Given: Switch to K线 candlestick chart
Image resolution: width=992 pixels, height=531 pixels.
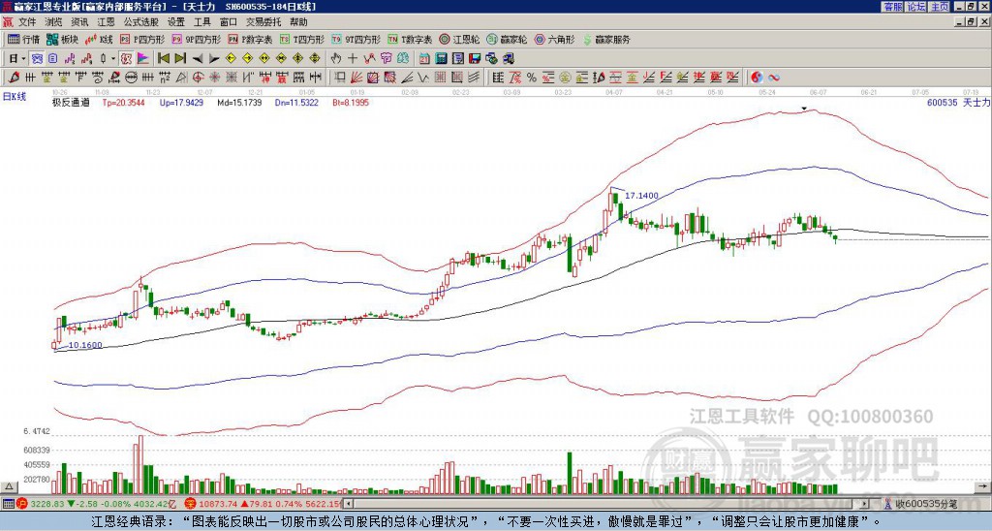Looking at the screenshot, I should click(x=99, y=39).
